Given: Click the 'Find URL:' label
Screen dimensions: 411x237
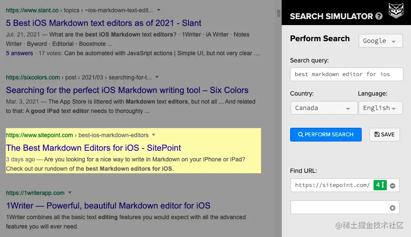Looking at the screenshot, I should point(303,171).
